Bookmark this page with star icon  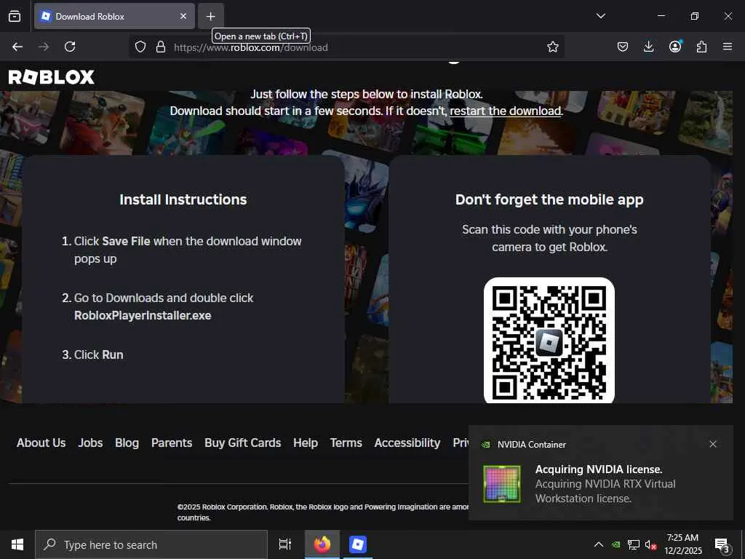click(553, 47)
